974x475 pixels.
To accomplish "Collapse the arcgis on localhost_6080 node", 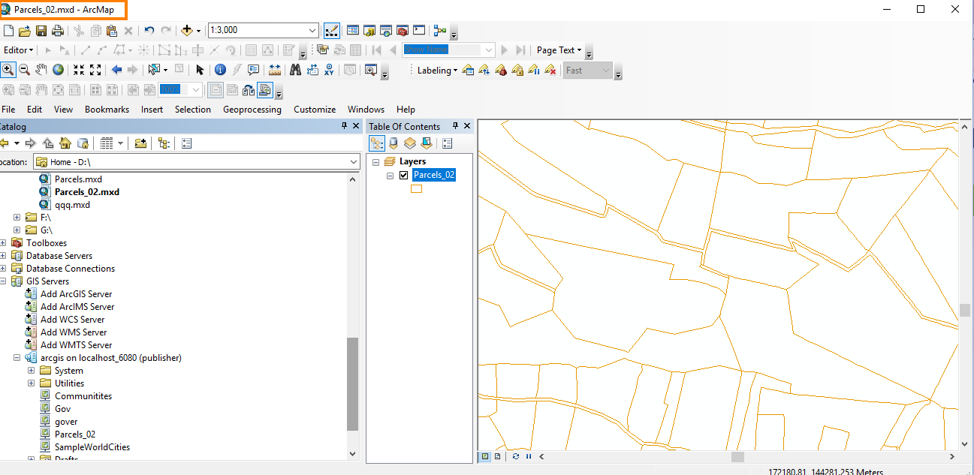I will (x=17, y=358).
